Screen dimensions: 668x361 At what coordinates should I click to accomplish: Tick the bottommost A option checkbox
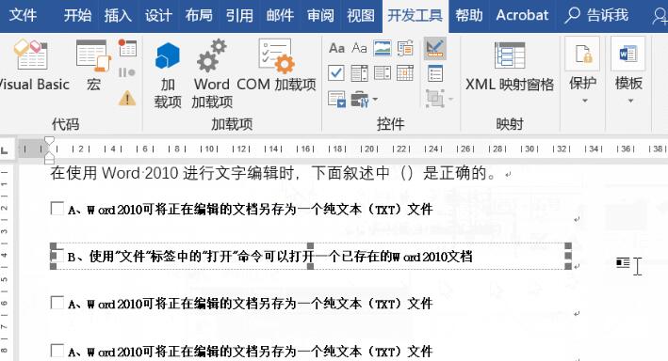pos(57,351)
